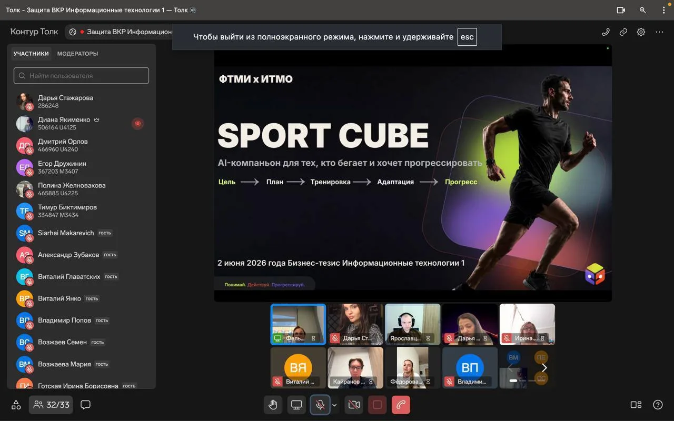Viewport: 674px width, 421px height.
Task: Click Полина Желновакова's avatar in participant list
Action: click(x=24, y=189)
